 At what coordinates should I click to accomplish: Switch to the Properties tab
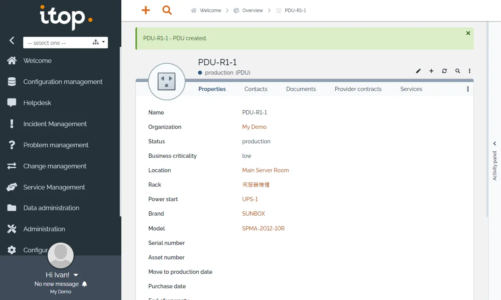click(212, 89)
